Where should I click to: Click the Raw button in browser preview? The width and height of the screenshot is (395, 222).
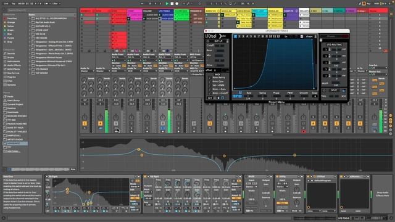pyautogui.click(x=73, y=170)
